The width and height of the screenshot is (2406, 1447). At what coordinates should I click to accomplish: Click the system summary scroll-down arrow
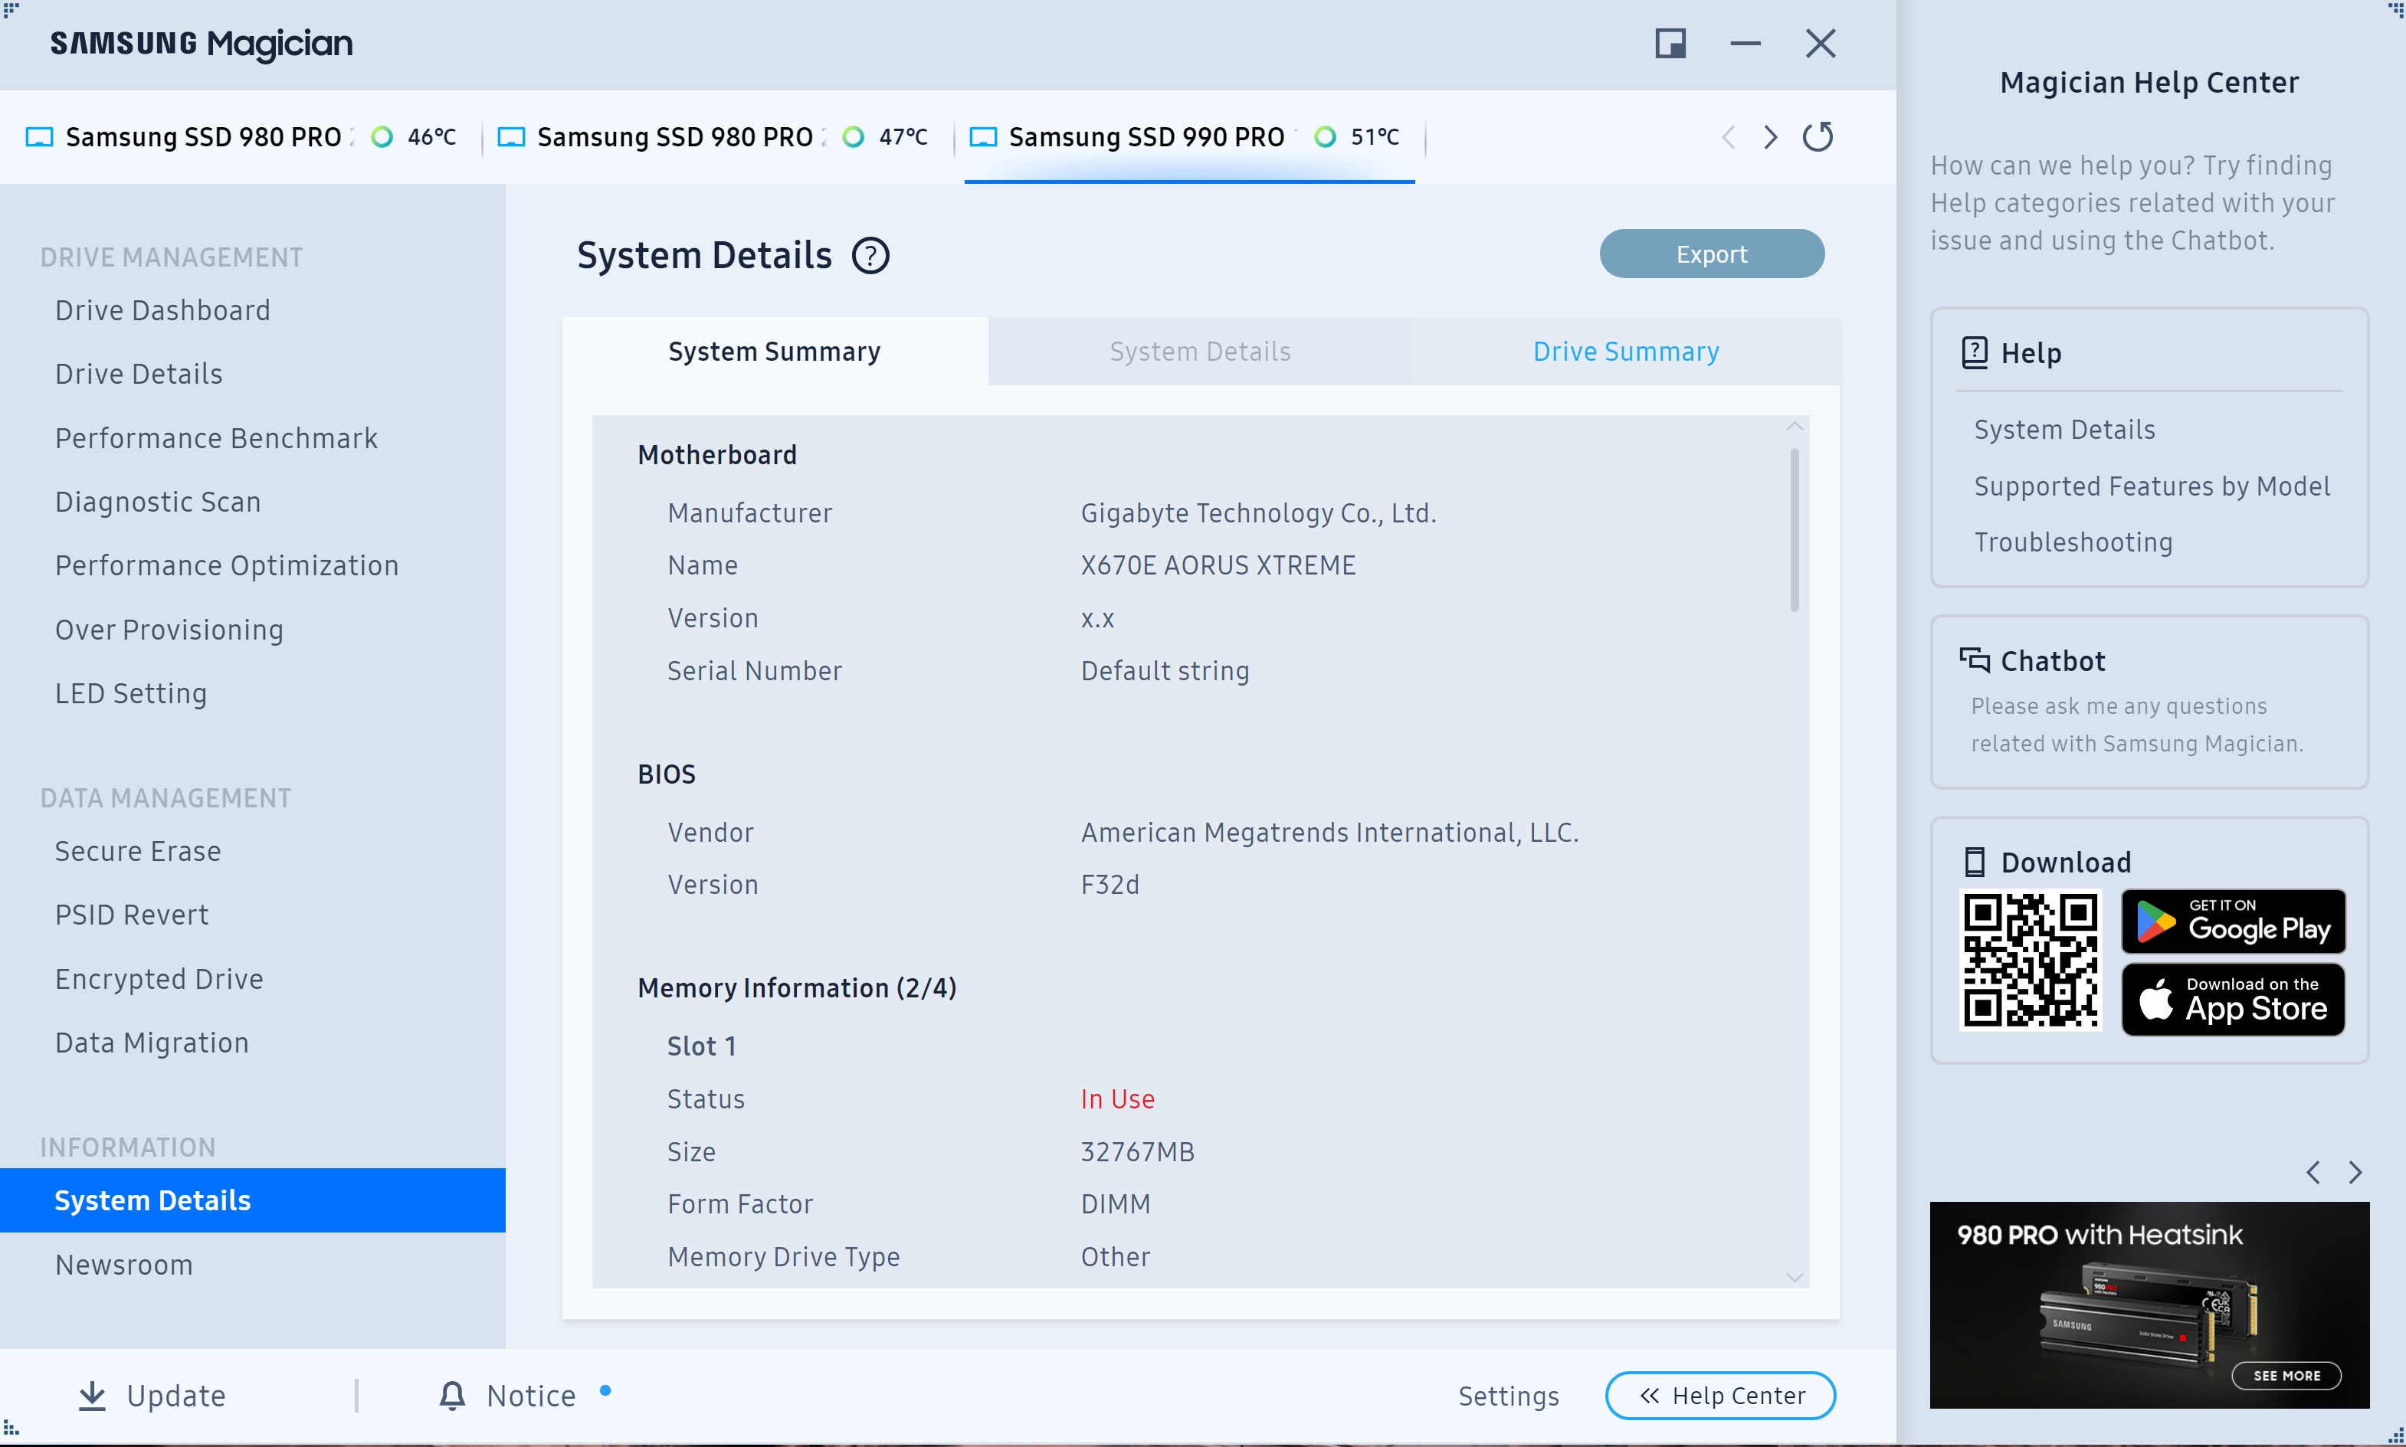click(1795, 1276)
